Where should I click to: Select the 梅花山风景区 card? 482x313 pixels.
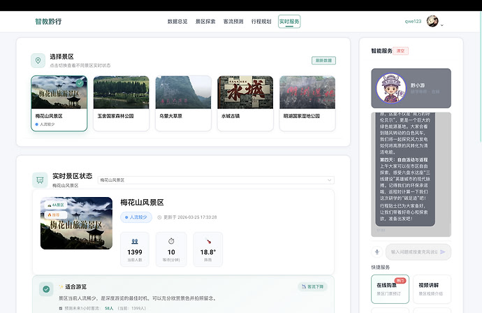tap(59, 103)
